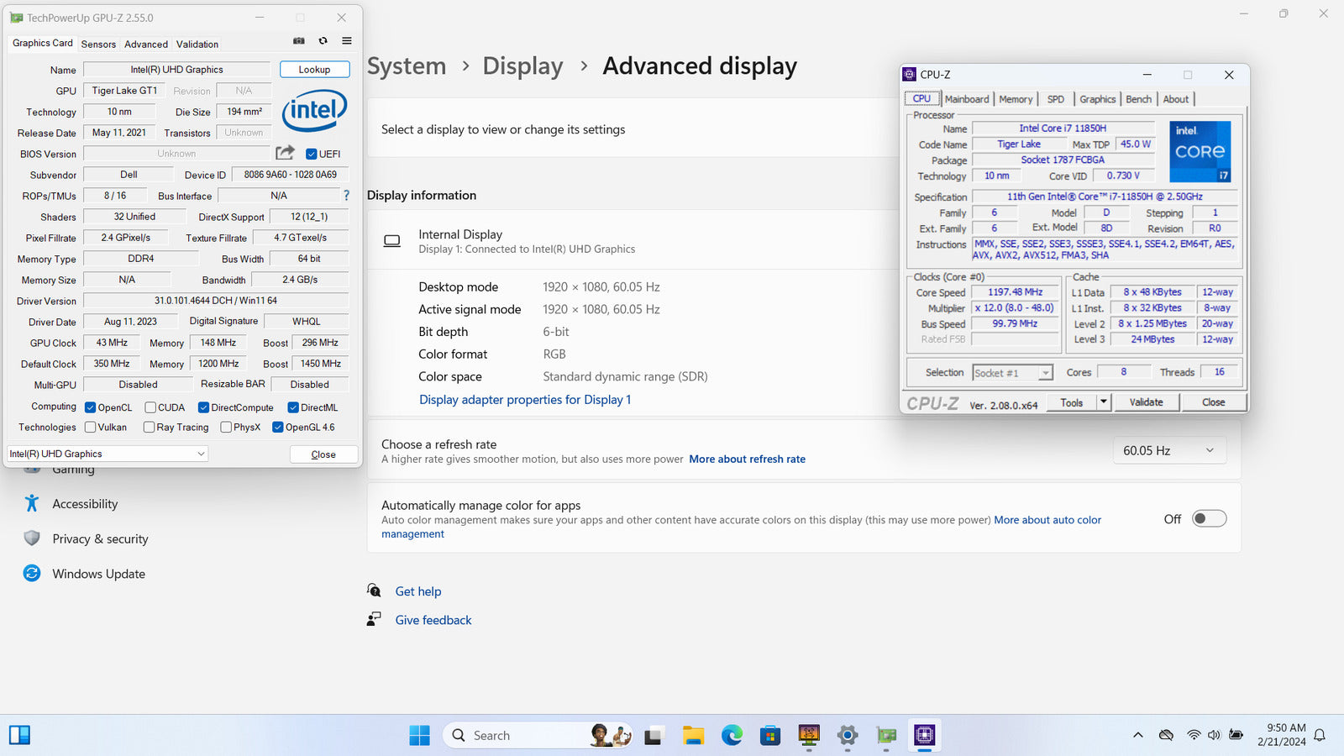Screen dimensions: 1344x756
Task: Click the cloud sync tray icon
Action: coord(1166,735)
